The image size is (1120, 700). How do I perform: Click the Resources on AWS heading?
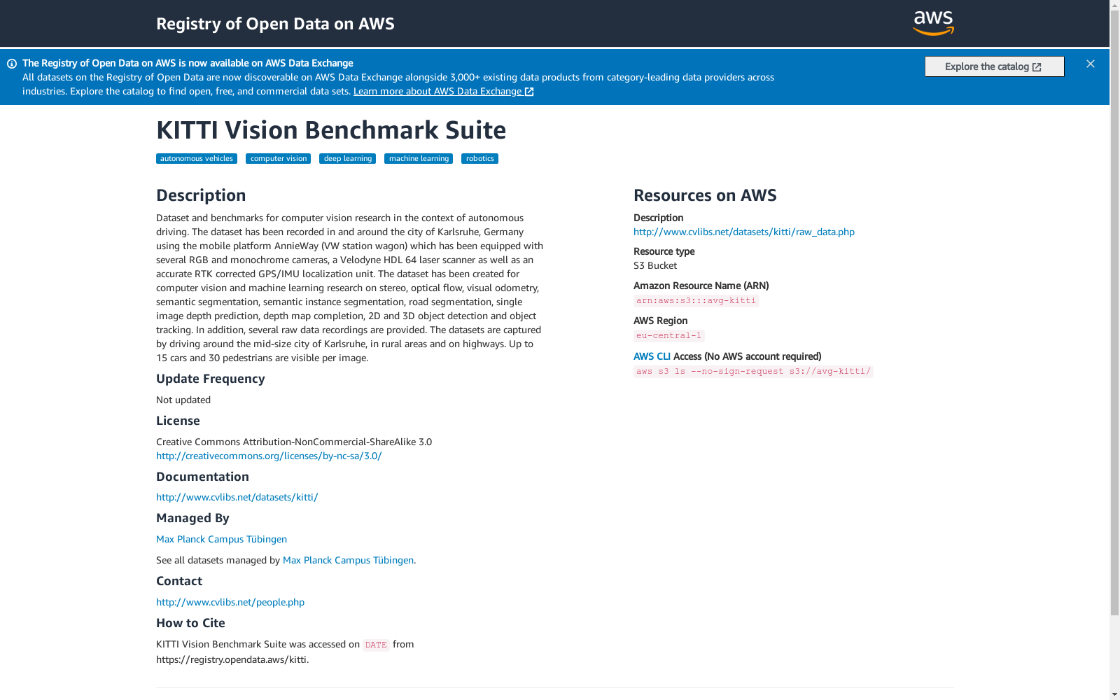[705, 195]
